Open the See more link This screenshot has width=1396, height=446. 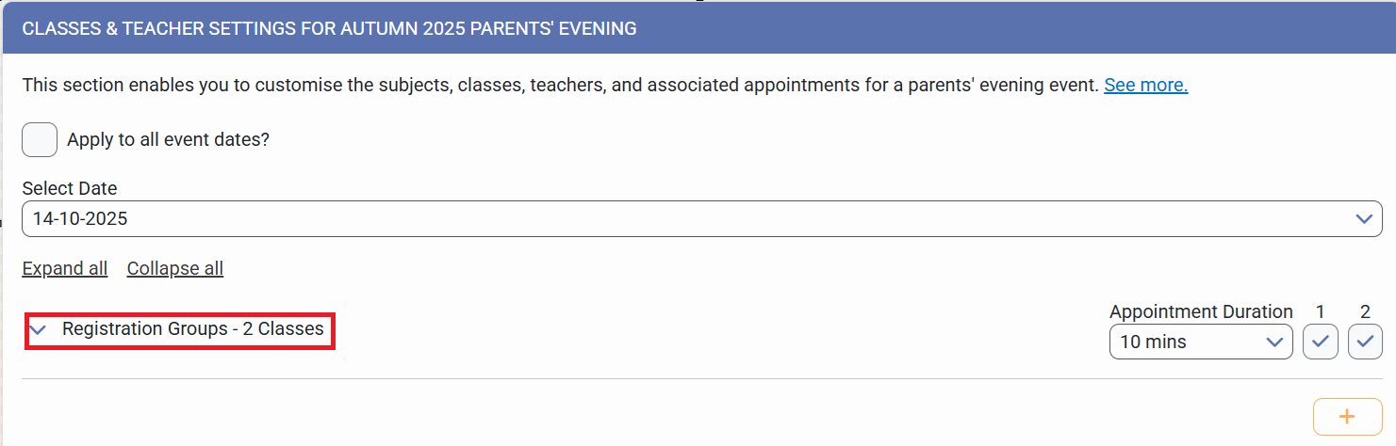[x=1145, y=86]
